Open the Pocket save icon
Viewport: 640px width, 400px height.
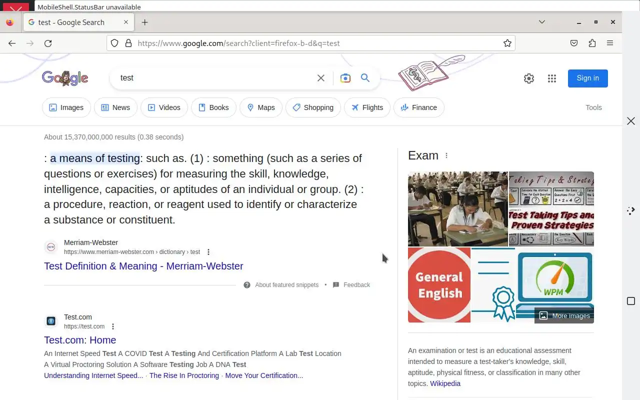click(574, 43)
